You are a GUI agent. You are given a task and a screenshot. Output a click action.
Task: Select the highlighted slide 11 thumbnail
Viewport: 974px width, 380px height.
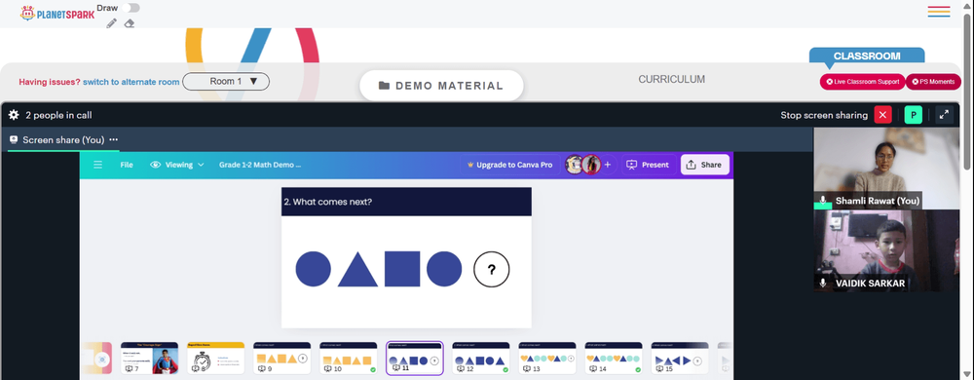(415, 358)
